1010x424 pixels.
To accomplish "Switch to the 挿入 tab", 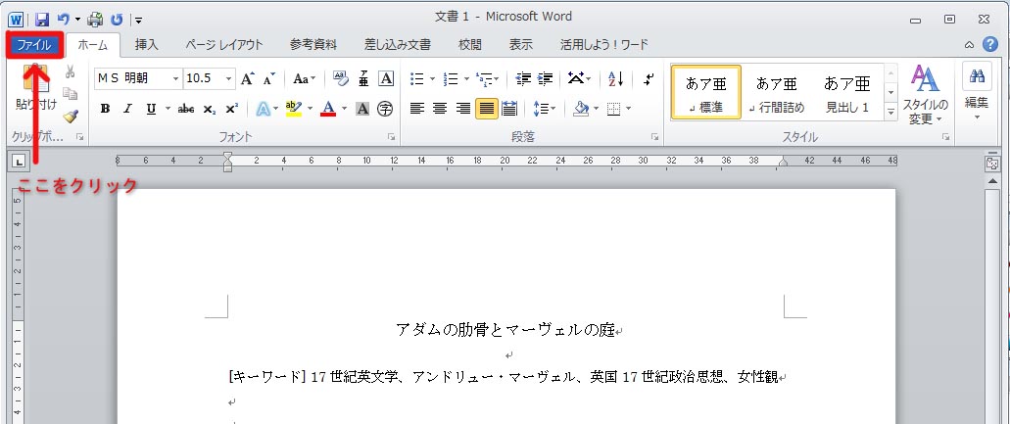I will tap(146, 45).
